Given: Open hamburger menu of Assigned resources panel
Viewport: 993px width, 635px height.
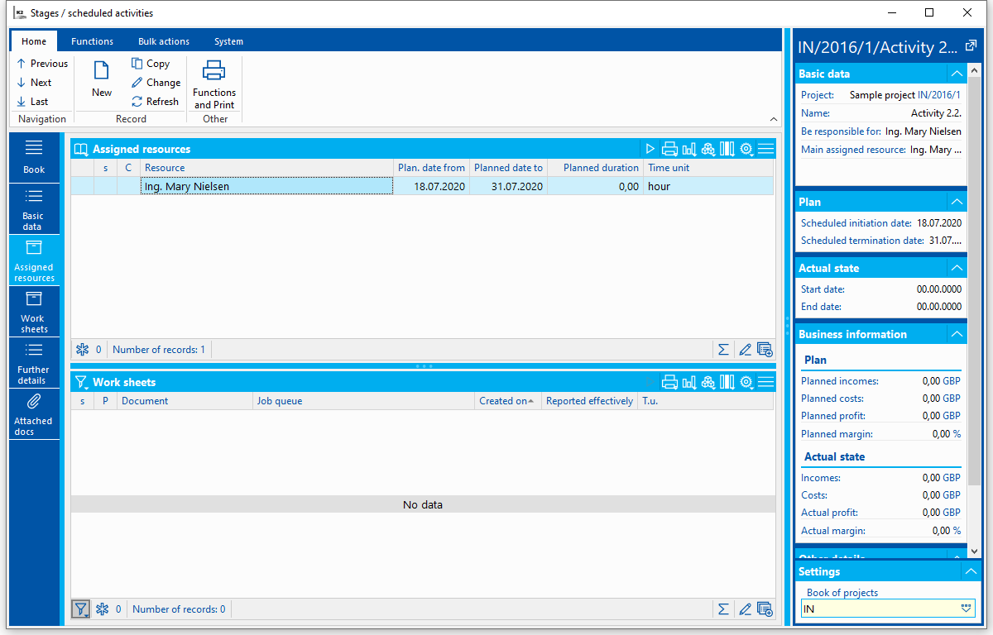Looking at the screenshot, I should pyautogui.click(x=765, y=149).
